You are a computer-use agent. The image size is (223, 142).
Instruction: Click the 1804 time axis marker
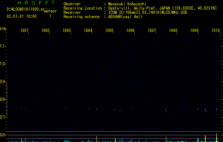pos(88,31)
